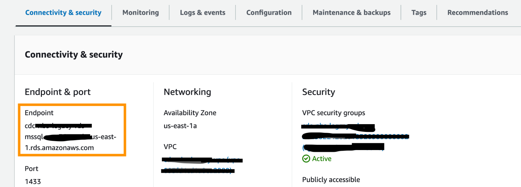The height and width of the screenshot is (187, 521).
Task: View the Recommendations tab
Action: pos(478,13)
